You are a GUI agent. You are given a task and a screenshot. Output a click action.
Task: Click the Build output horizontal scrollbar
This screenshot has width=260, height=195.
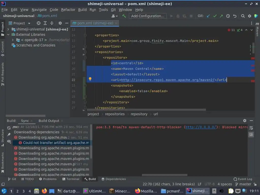click(x=165, y=175)
